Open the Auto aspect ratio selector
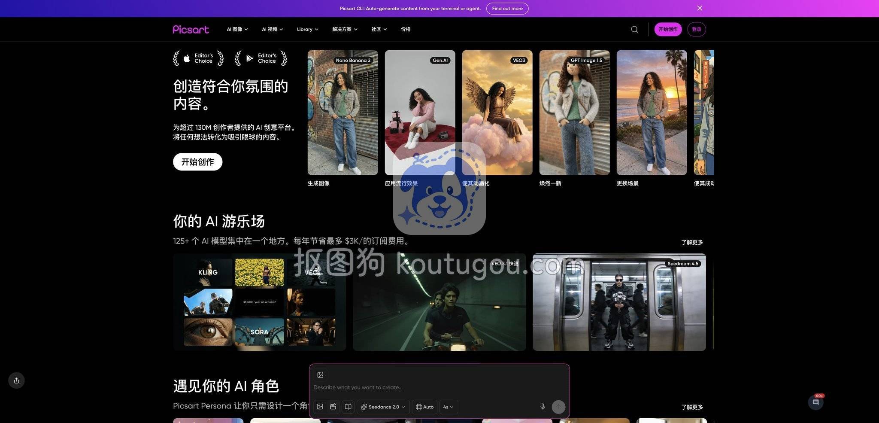This screenshot has height=423, width=879. point(424,407)
